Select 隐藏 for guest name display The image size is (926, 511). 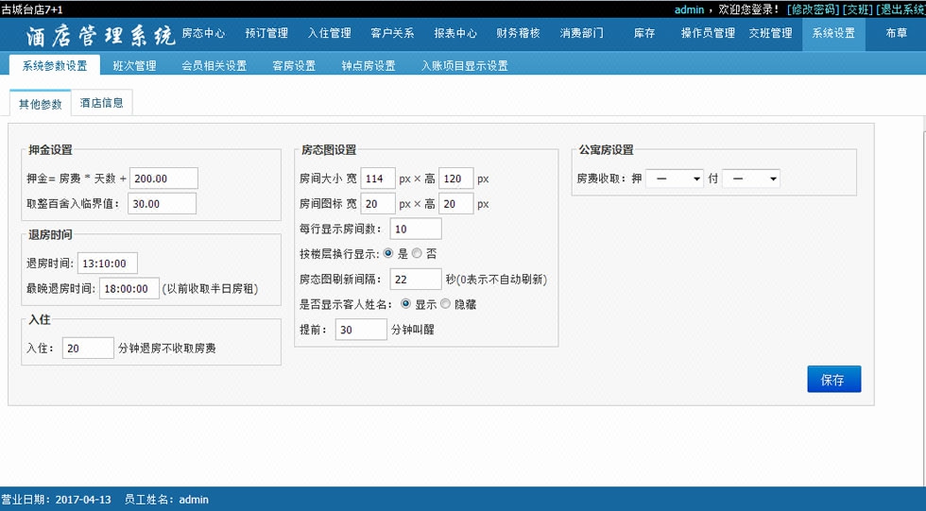(445, 304)
